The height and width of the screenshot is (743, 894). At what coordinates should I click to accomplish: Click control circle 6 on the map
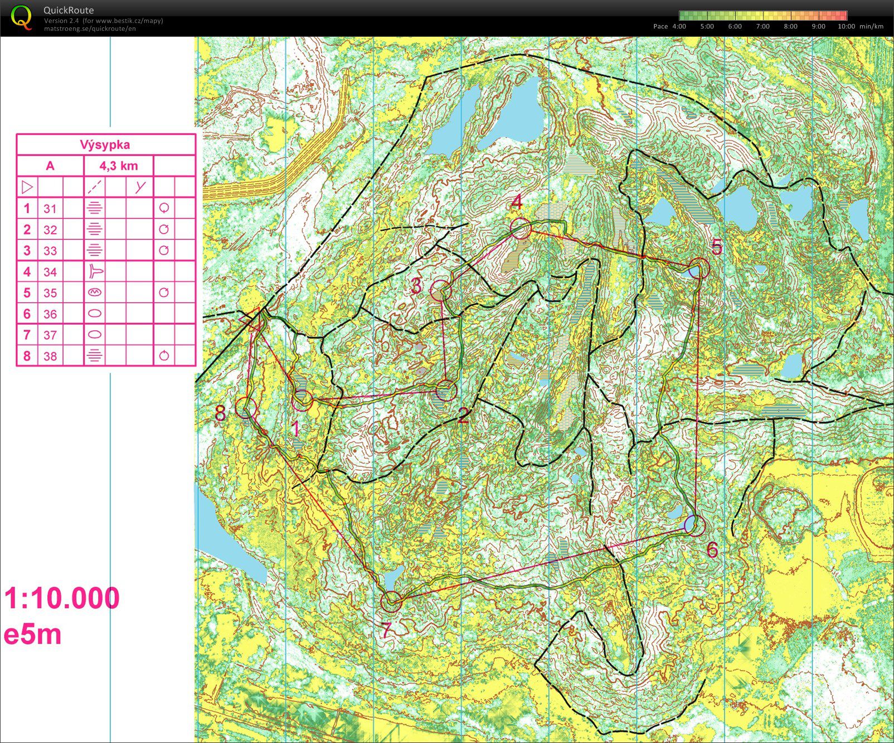[x=694, y=525]
